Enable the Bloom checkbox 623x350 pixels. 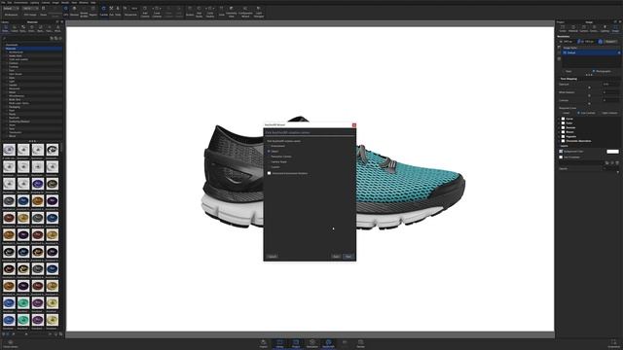[x=563, y=132]
